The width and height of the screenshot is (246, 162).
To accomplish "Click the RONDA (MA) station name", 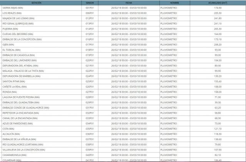I will 9,92.
